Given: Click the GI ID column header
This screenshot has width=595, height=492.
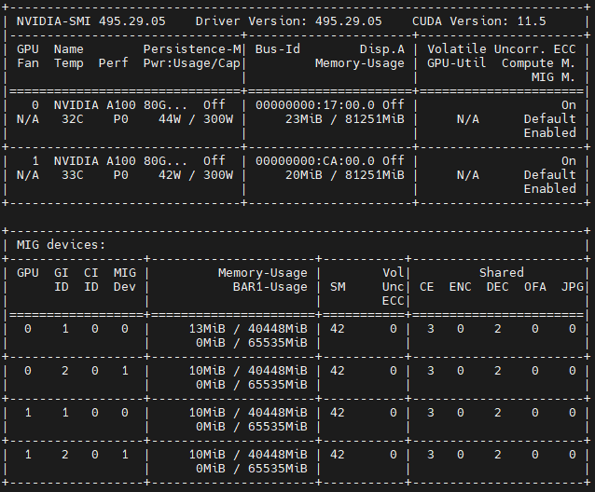Looking at the screenshot, I should [62, 280].
